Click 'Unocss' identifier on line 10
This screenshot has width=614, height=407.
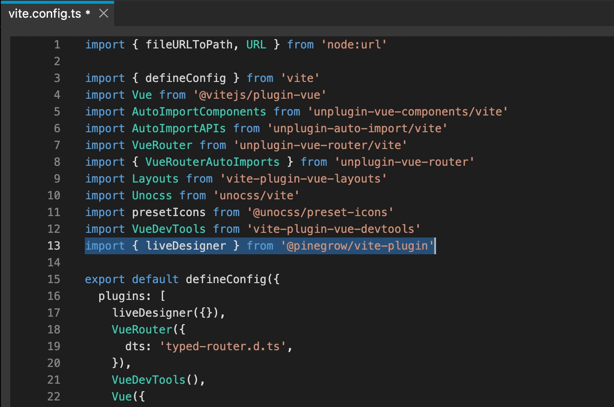coord(152,196)
